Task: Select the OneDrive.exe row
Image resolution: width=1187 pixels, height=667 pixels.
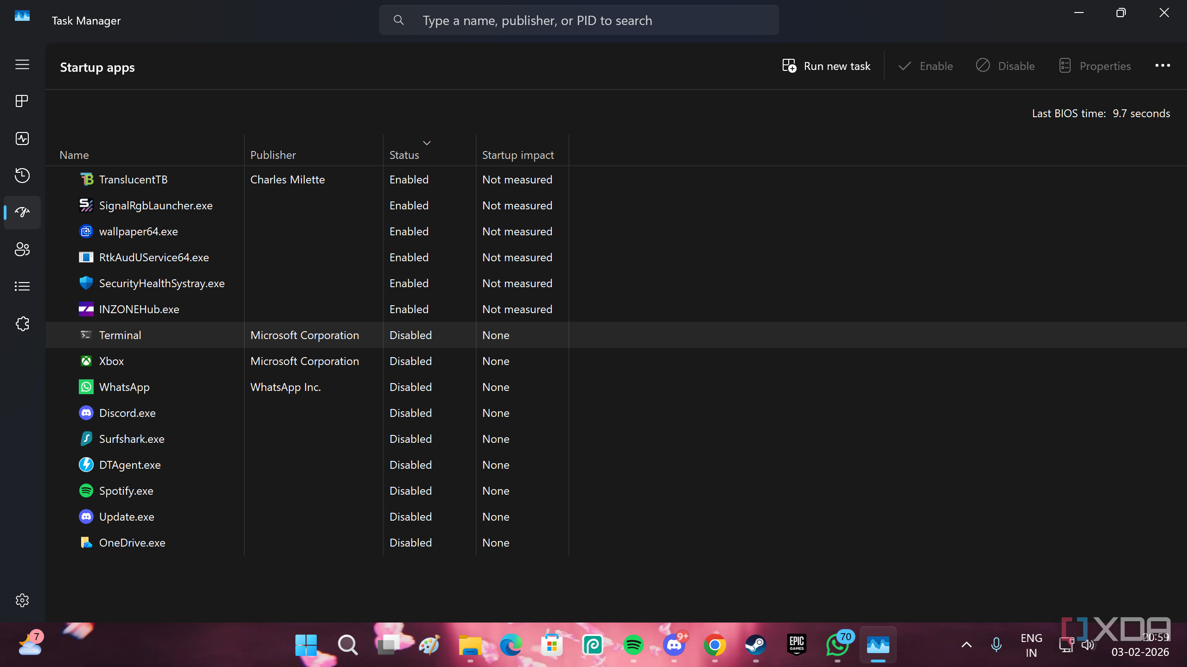Action: 616,542
